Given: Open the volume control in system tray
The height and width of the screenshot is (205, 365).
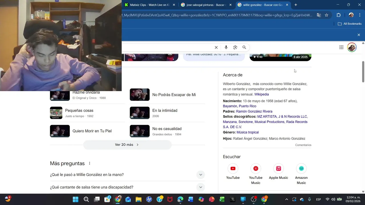Looking at the screenshot, I should point(333,199).
